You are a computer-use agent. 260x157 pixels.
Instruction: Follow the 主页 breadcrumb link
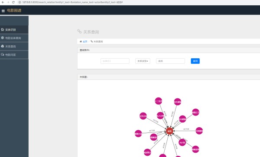[x=85, y=41]
